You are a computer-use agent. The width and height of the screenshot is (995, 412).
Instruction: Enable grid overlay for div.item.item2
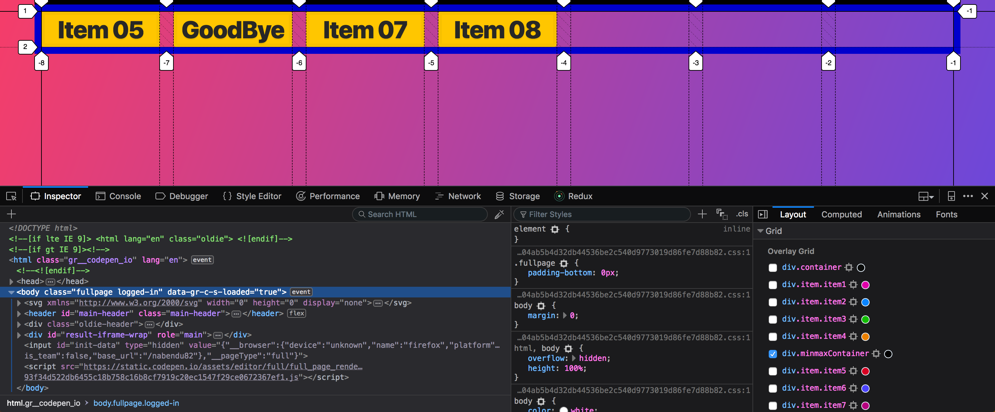773,302
